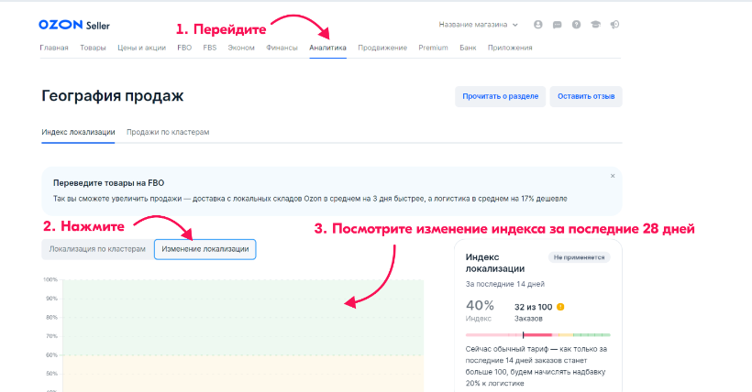
Task: Open the training graduation cap icon
Action: (x=595, y=25)
